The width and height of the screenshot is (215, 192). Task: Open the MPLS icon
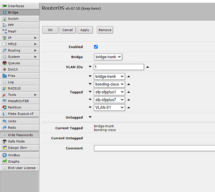point(5,44)
